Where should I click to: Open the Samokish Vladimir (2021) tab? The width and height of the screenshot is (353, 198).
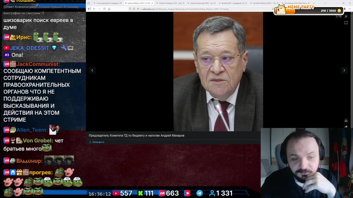[x=264, y=3]
